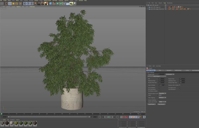Switch to the Info tab
199x128 pixels.
coord(160,70)
